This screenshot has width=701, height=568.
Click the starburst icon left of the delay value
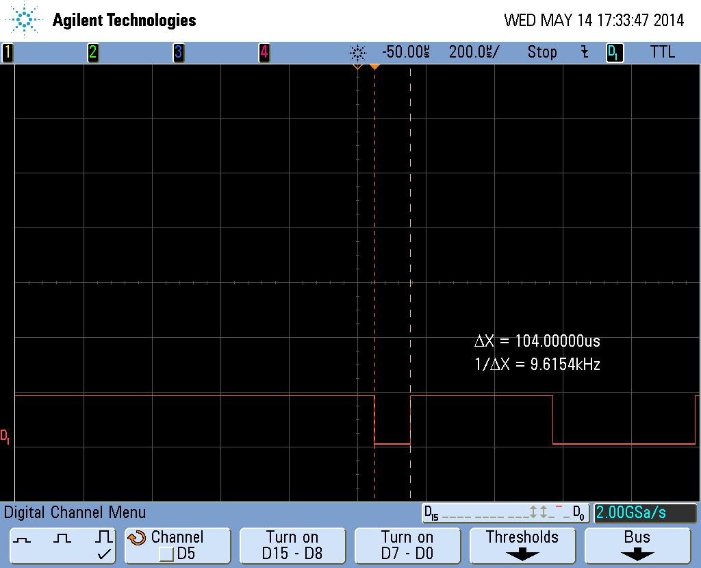click(357, 53)
